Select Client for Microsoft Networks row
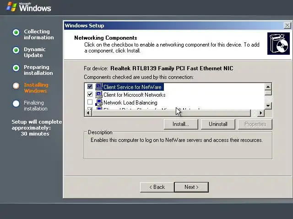This screenshot has height=219, width=293. 134,95
